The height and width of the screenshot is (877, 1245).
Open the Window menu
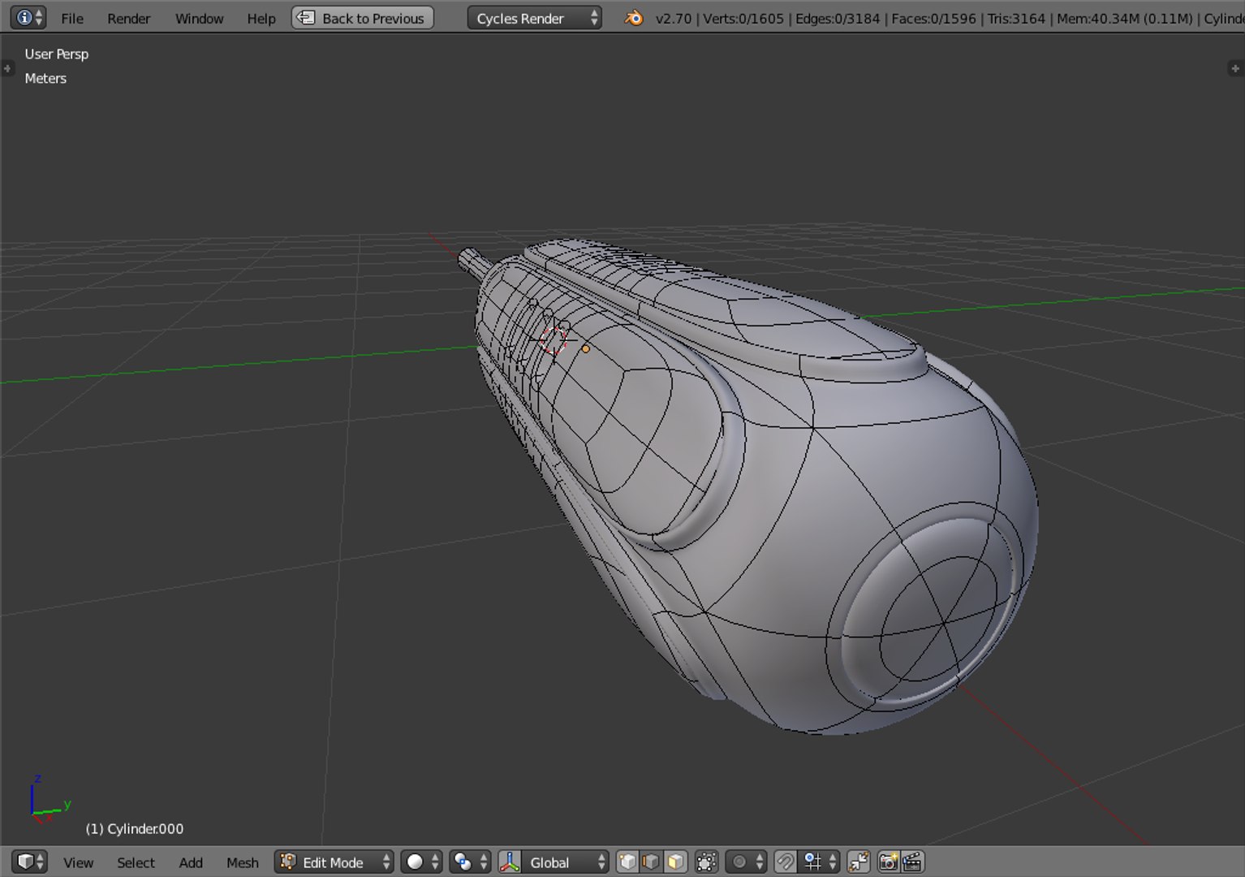tap(199, 18)
